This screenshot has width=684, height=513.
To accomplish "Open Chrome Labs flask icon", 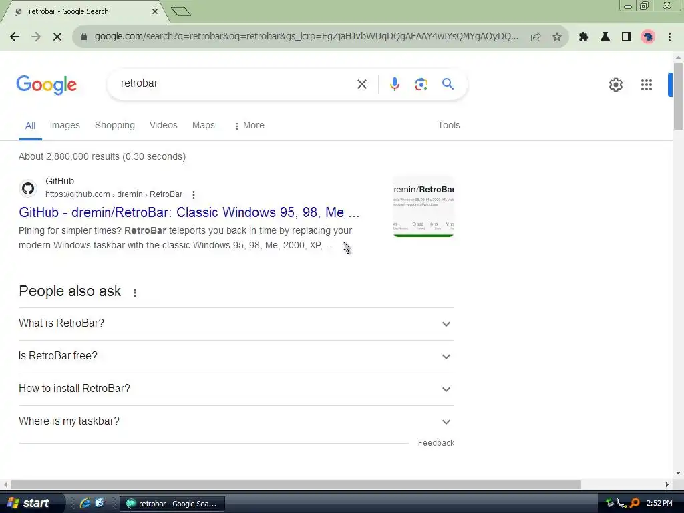I will point(605,37).
